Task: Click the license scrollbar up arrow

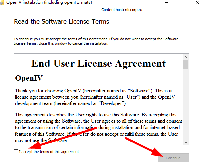Action: pyautogui.click(x=186, y=57)
